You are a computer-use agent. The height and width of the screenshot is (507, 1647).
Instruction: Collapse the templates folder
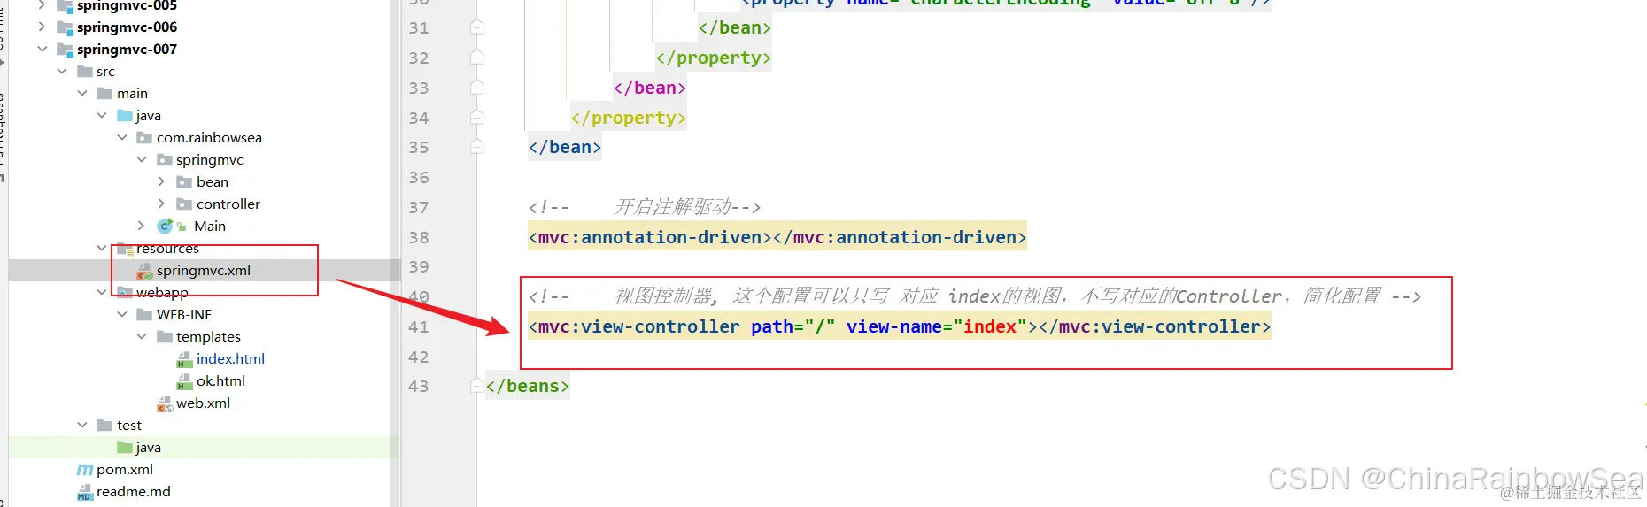tap(142, 336)
